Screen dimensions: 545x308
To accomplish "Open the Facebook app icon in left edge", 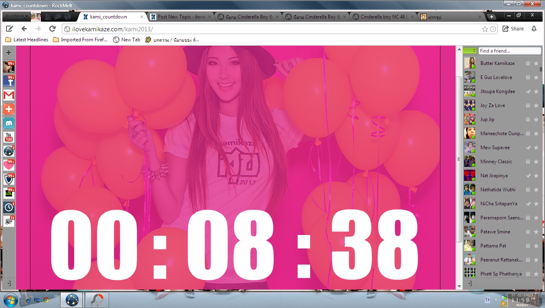I will pyautogui.click(x=9, y=81).
